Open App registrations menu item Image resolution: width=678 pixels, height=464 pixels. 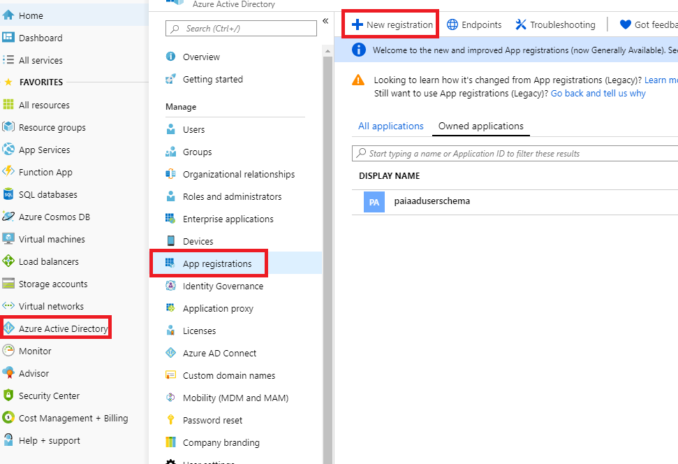coord(235,263)
